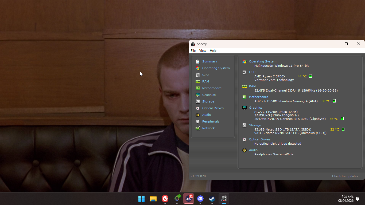Click the green CPU temperature indicator
Viewport: 365px width, 205px height.
(310, 76)
